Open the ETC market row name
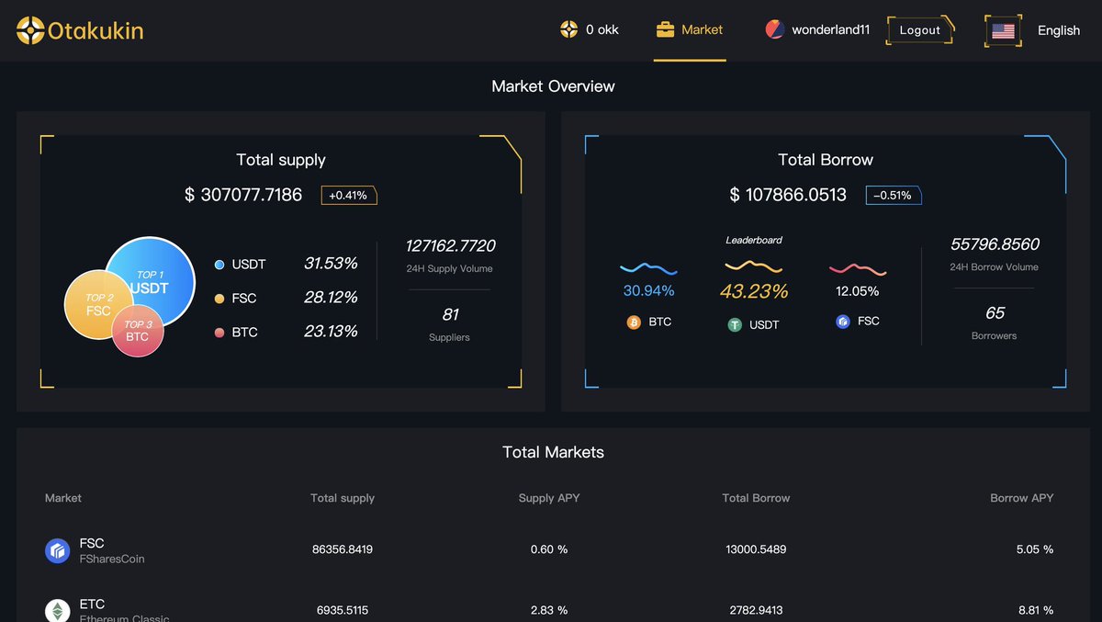 pyautogui.click(x=92, y=605)
